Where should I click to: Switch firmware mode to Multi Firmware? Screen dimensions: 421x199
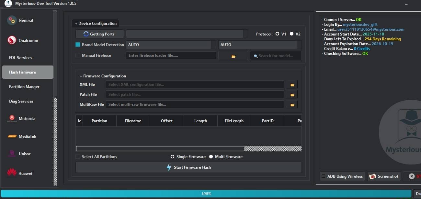coord(211,156)
